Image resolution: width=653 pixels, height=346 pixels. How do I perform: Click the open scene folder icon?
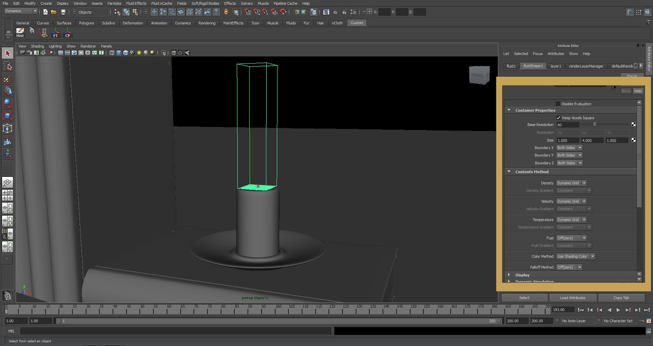(54, 12)
